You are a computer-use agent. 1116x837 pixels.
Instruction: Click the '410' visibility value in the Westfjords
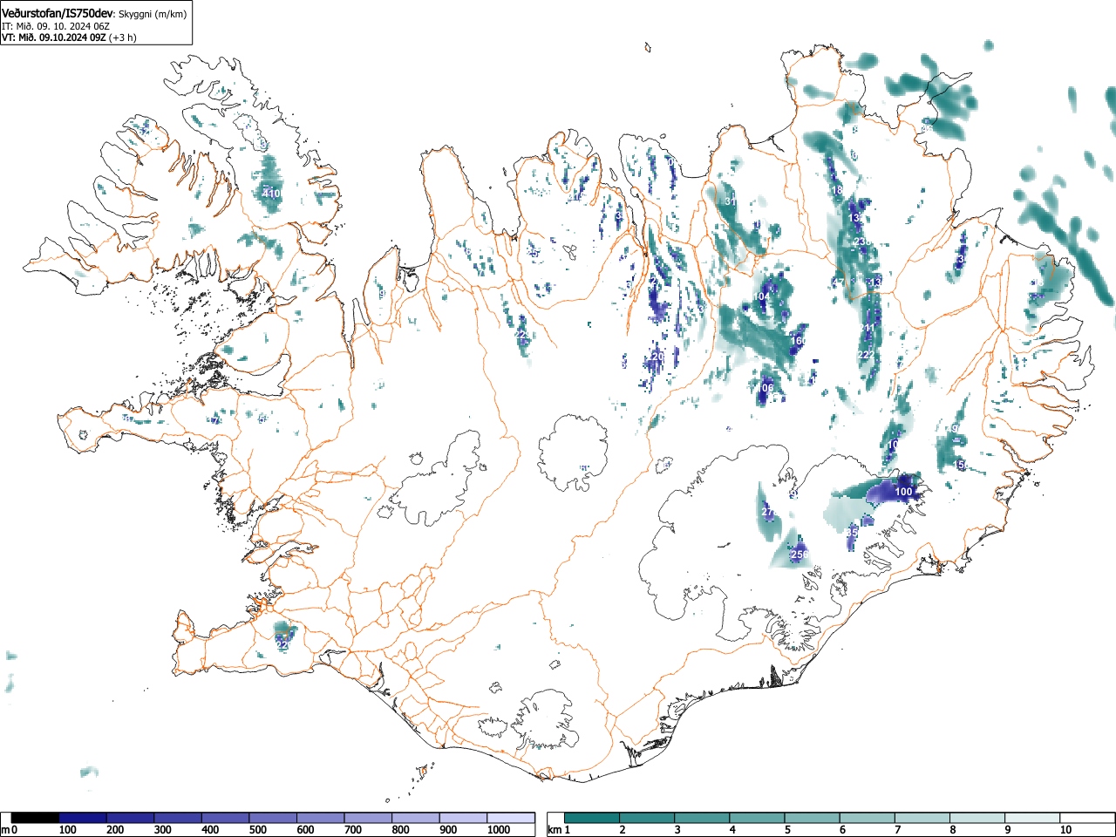point(271,194)
